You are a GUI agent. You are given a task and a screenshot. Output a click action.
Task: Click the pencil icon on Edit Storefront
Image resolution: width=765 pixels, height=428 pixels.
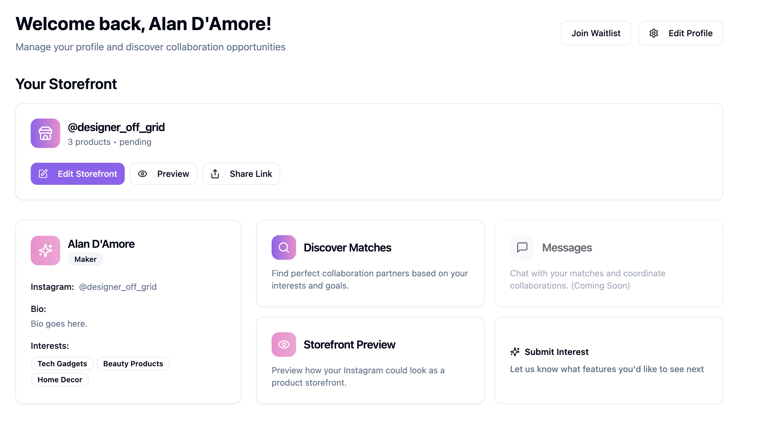click(43, 174)
